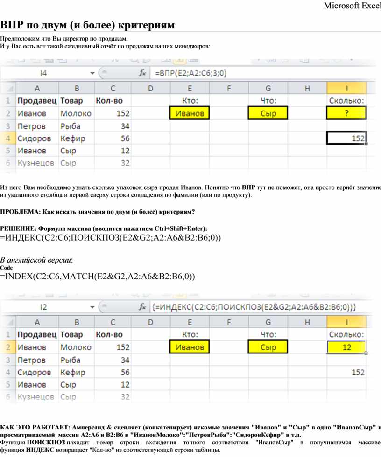Click the name box showing I4
381x457 pixels.
[x=43, y=73]
